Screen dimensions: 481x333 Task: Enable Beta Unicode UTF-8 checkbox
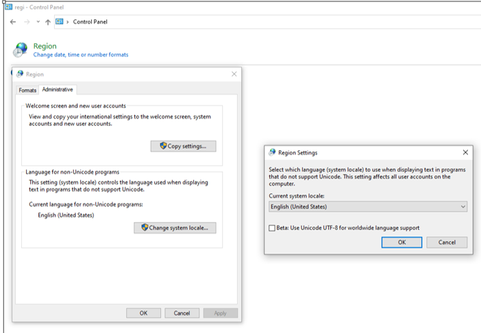click(x=273, y=227)
